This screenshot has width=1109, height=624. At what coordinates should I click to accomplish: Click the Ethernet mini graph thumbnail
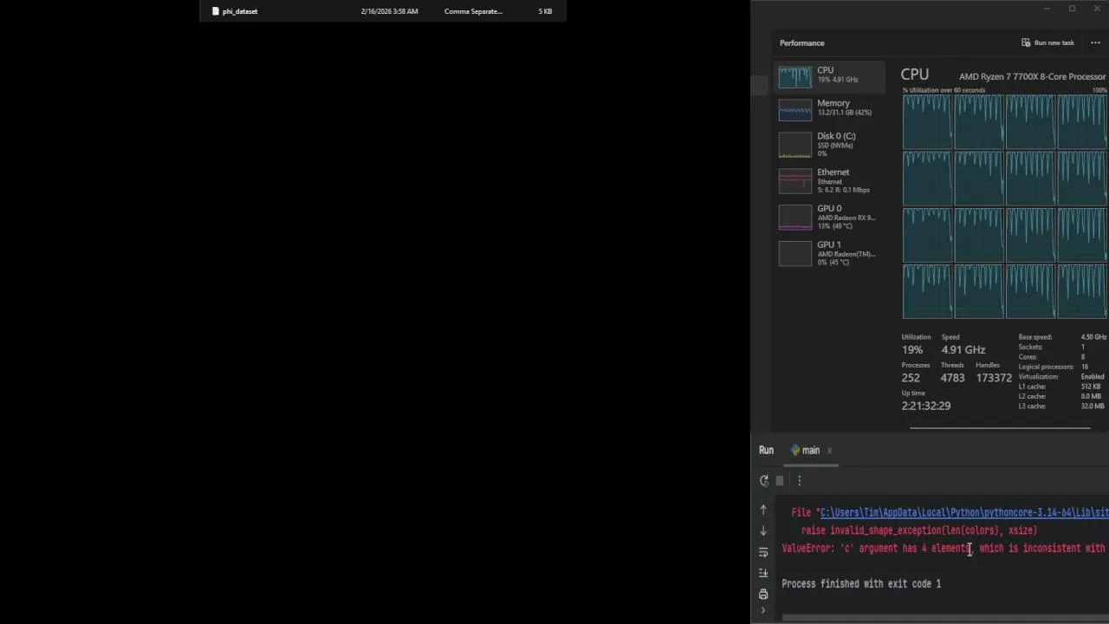[x=795, y=181]
